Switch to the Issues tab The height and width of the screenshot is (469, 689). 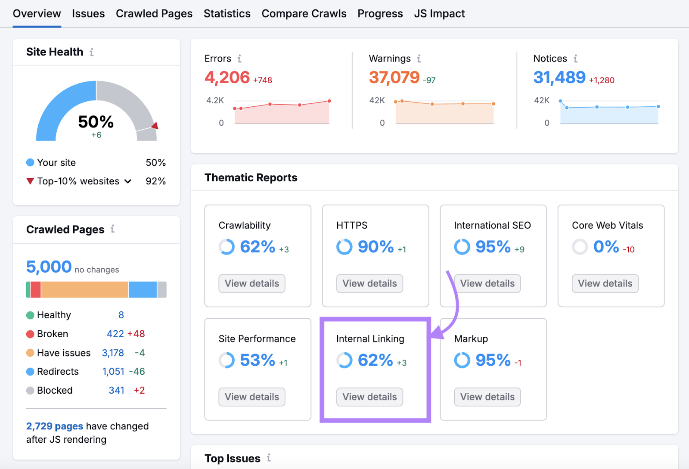[88, 14]
